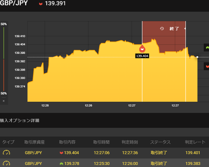Image resolution: width=209 pixels, height=167 pixels.
Task: Close the sentiment bar with the × icon
Action: tap(3, 101)
